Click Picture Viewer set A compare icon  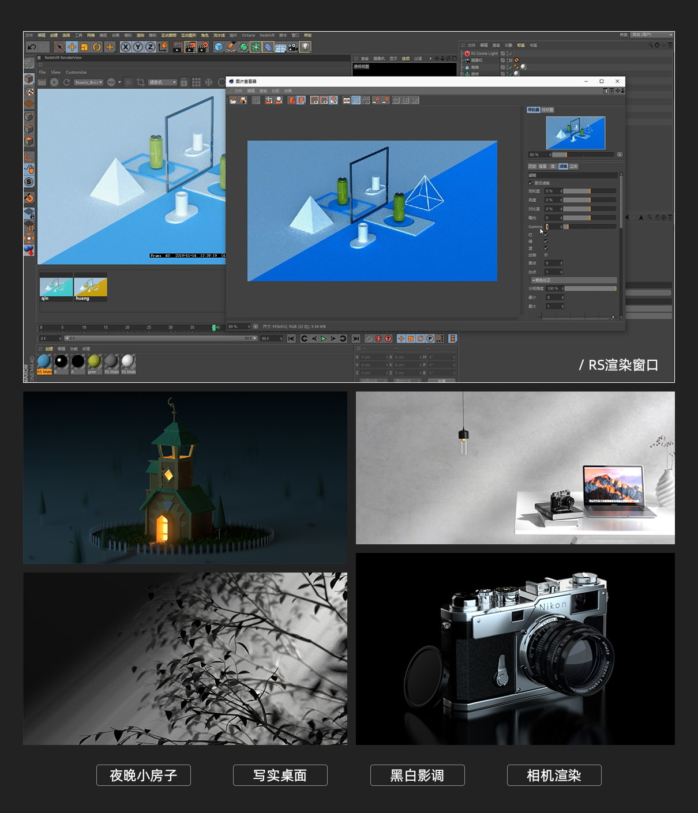[x=377, y=100]
